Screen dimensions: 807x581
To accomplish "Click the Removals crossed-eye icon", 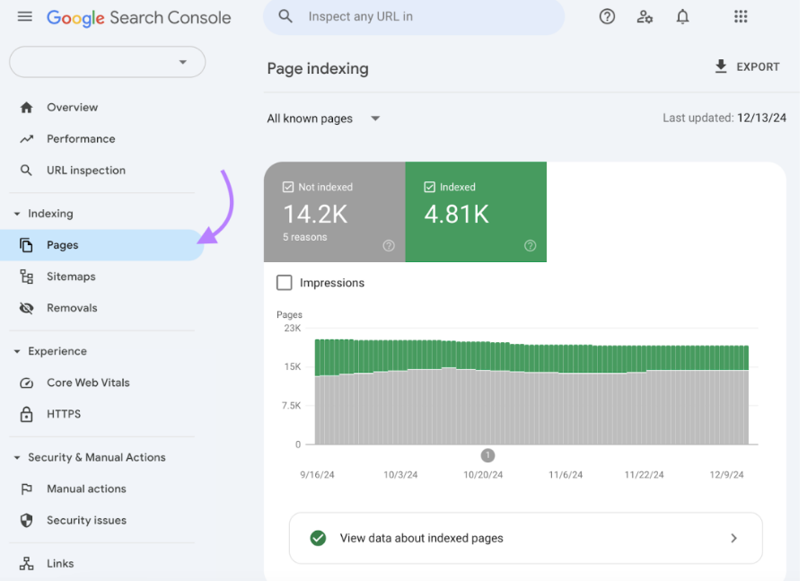I will click(26, 308).
